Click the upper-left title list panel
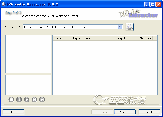Viewport: 163px width, 117px height. tap(28, 54)
